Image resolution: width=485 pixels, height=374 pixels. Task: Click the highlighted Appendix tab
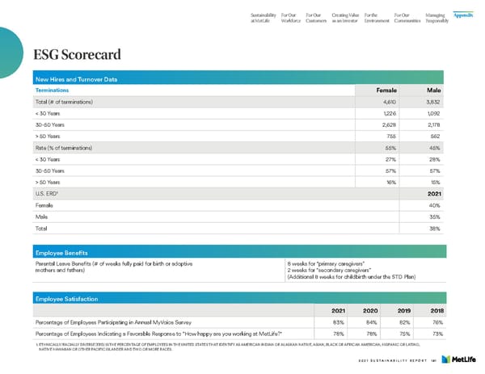(465, 14)
